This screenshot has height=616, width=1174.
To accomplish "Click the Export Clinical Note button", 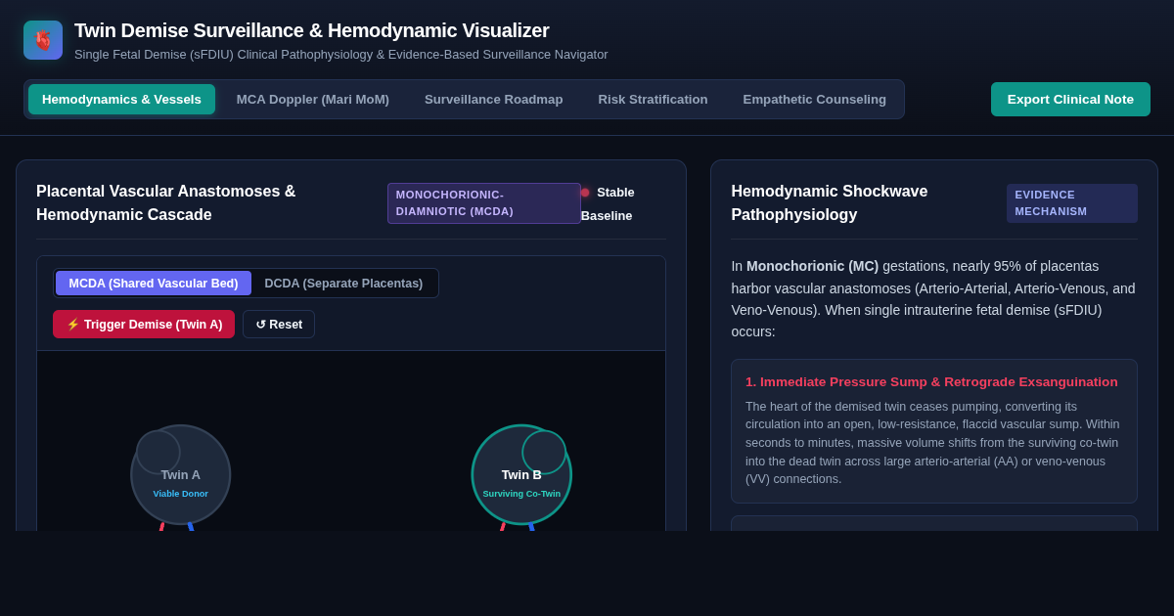I will [x=1070, y=99].
